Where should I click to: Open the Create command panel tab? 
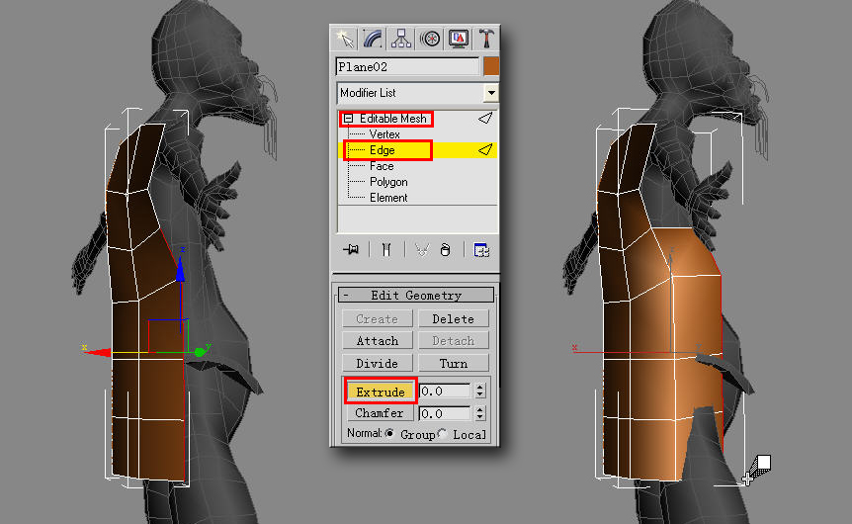347,38
